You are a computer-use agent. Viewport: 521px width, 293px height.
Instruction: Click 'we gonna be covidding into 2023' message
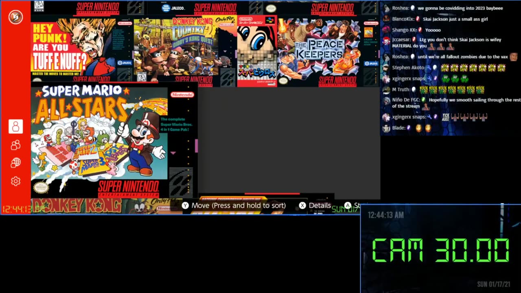(x=460, y=8)
